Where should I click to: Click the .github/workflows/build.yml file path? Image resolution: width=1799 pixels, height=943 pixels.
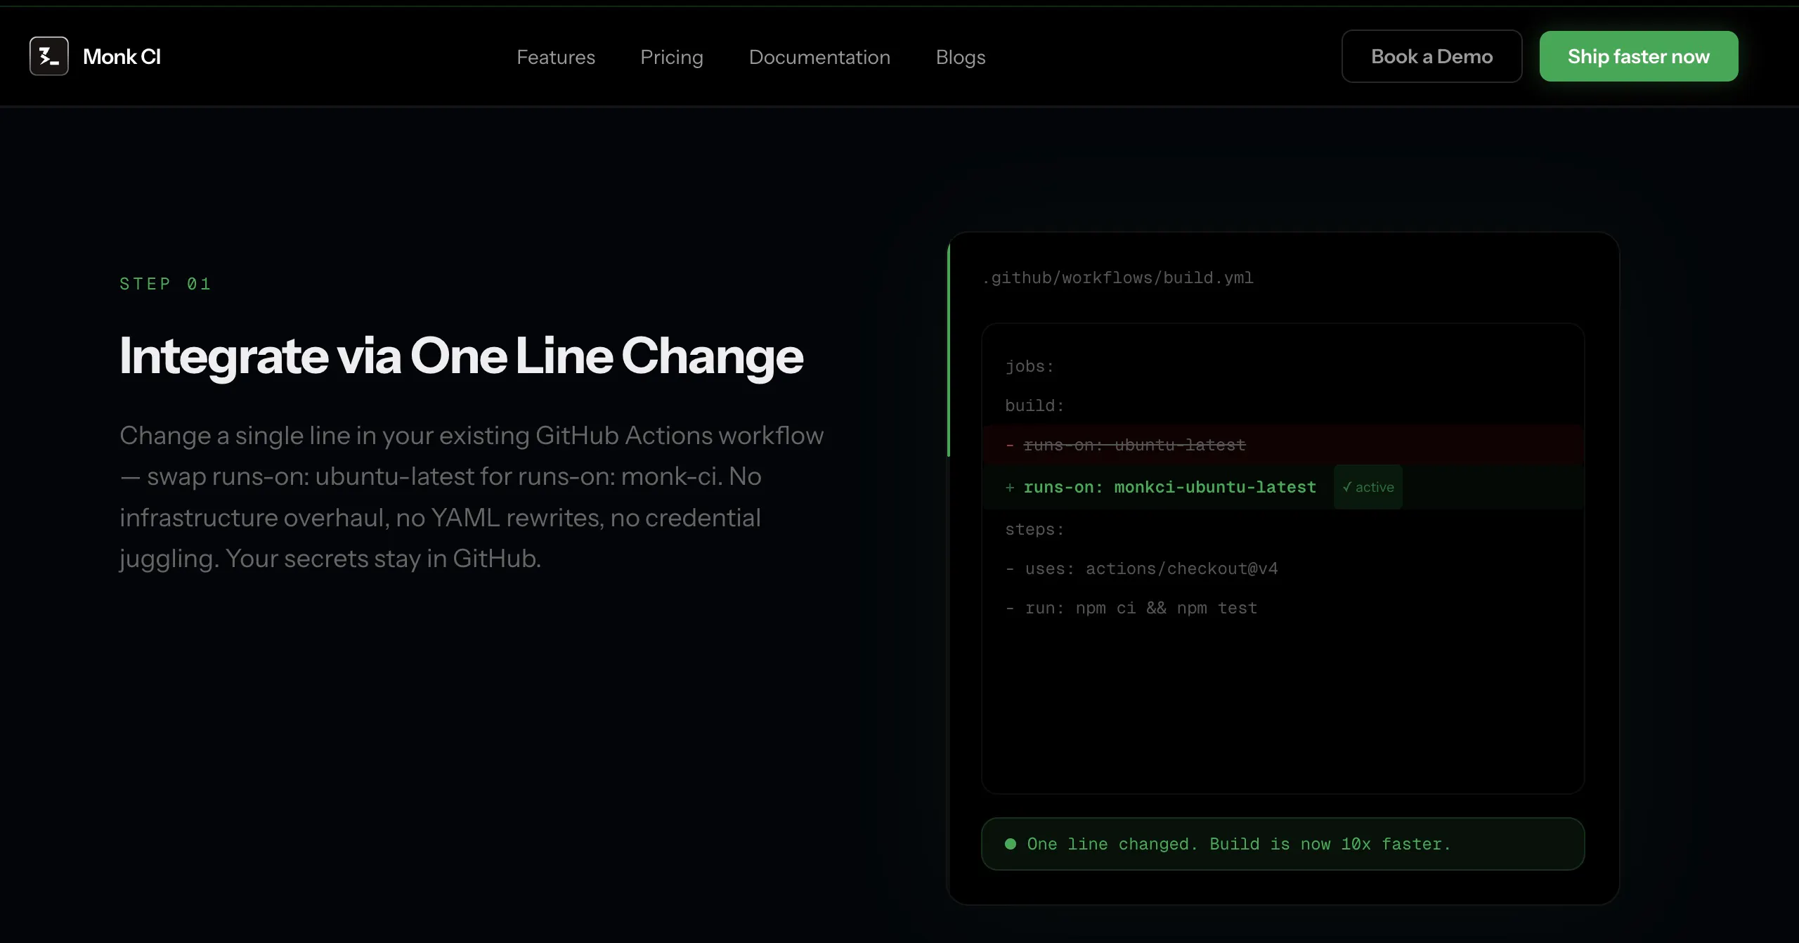1117,278
